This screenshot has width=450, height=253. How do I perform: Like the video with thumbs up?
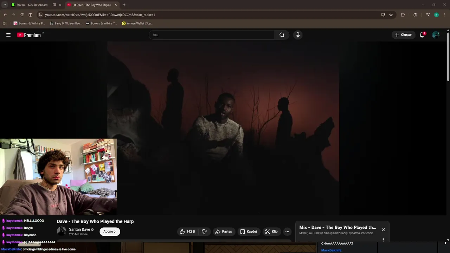click(188, 232)
